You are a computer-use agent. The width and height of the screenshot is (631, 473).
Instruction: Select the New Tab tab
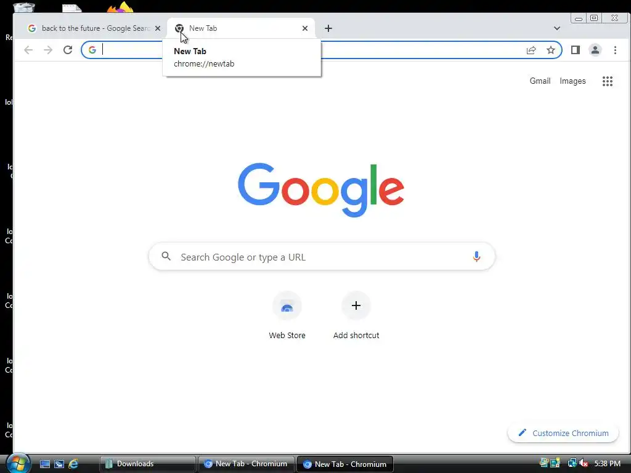tap(241, 28)
